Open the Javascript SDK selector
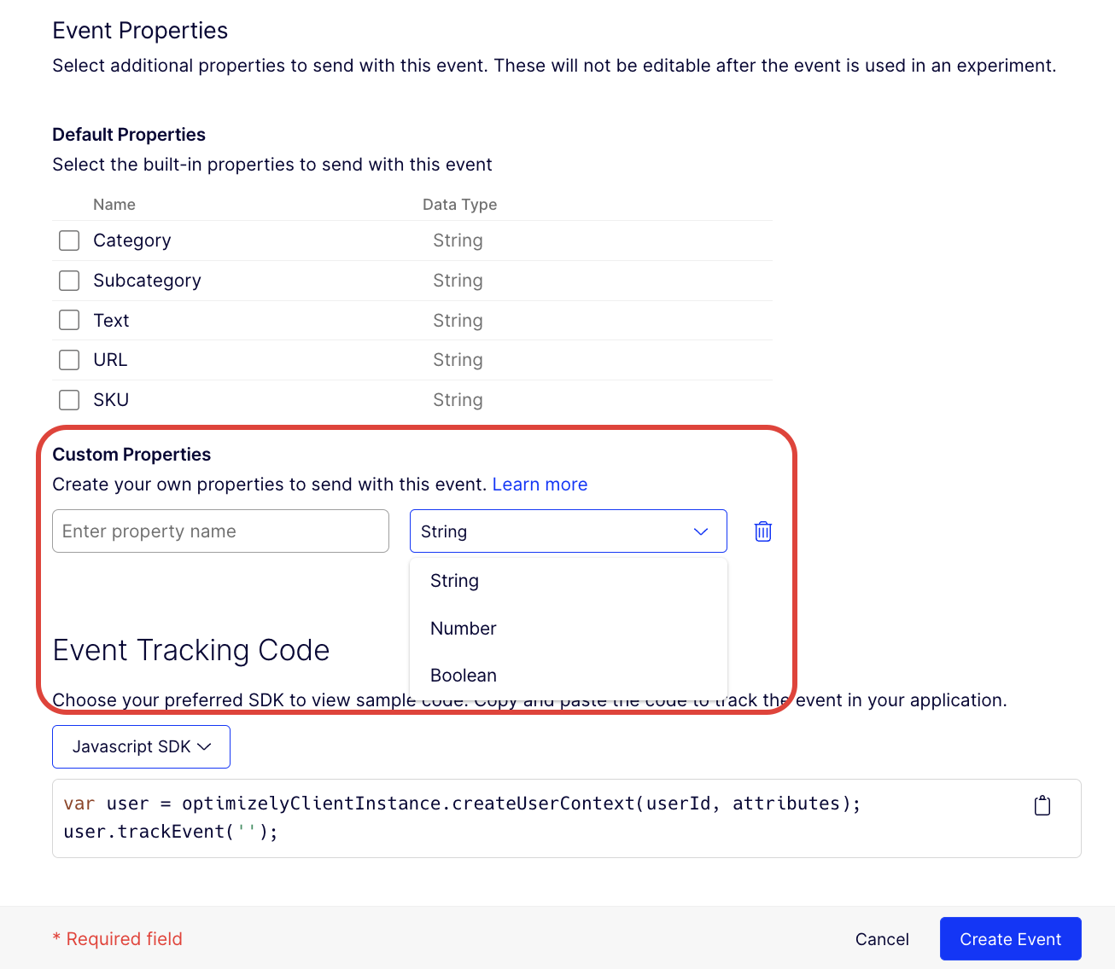The width and height of the screenshot is (1115, 969). click(x=140, y=746)
